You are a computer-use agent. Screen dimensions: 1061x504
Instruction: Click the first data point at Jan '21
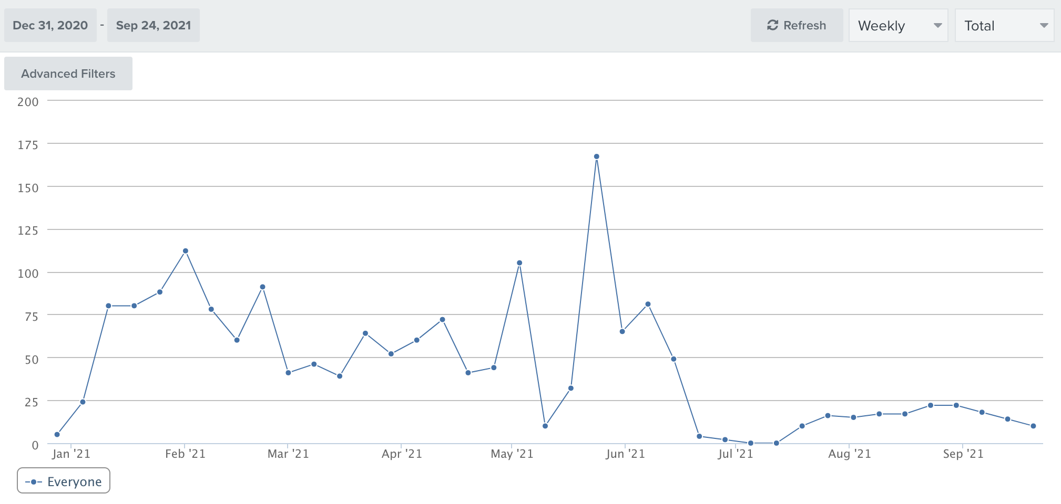click(x=57, y=434)
